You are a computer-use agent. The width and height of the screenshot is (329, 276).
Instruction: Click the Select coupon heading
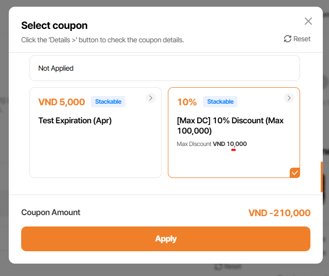pyautogui.click(x=54, y=25)
